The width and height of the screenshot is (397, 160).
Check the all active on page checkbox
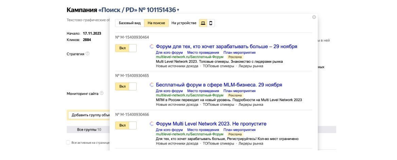tap(68, 143)
